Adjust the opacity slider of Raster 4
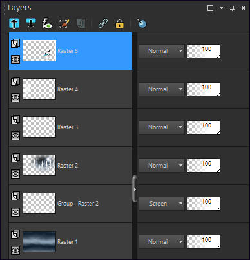Image resolution: width=250 pixels, height=260 pixels. click(x=204, y=89)
